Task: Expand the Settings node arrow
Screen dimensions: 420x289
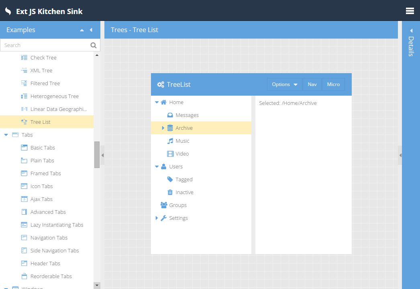Action: point(157,218)
